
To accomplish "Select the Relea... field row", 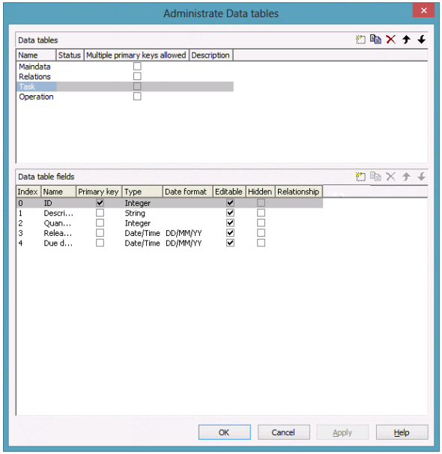I will tap(169, 233).
